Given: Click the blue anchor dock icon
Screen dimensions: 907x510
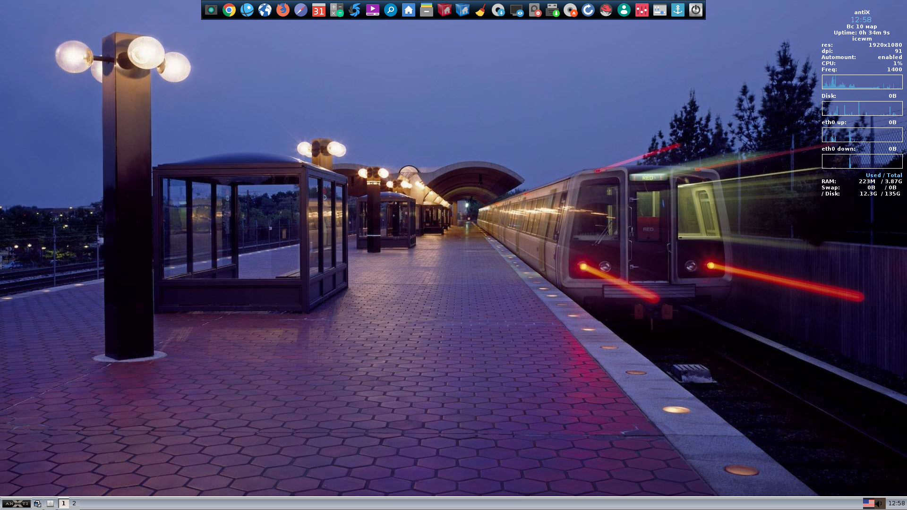Looking at the screenshot, I should [677, 10].
